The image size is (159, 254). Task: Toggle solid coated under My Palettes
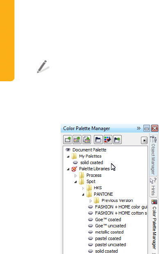point(75,162)
